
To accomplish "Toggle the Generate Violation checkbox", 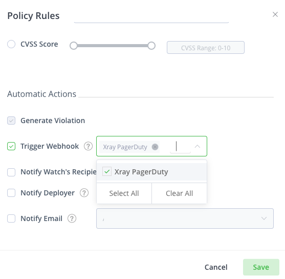I will coord(11,121).
